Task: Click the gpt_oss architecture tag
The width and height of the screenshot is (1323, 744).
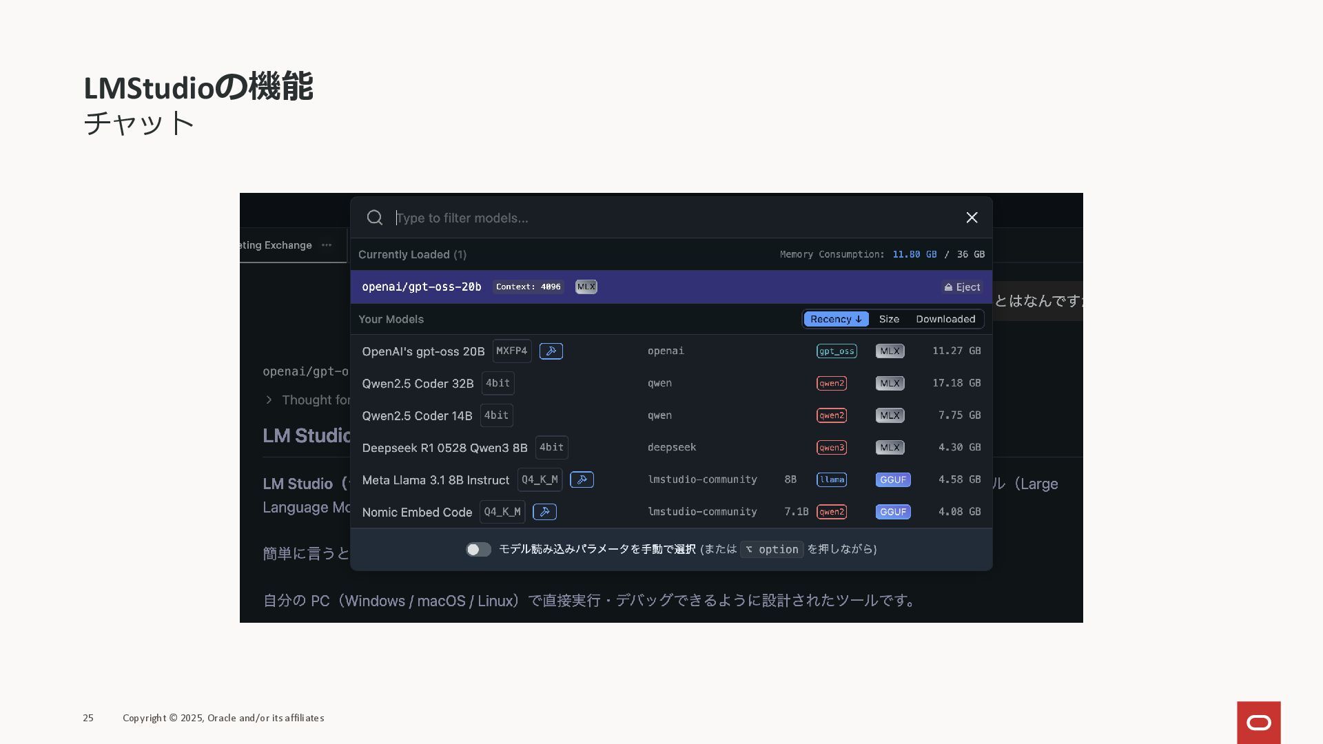Action: point(837,351)
